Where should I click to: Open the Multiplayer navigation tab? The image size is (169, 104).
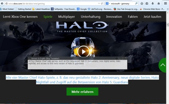point(67,17)
